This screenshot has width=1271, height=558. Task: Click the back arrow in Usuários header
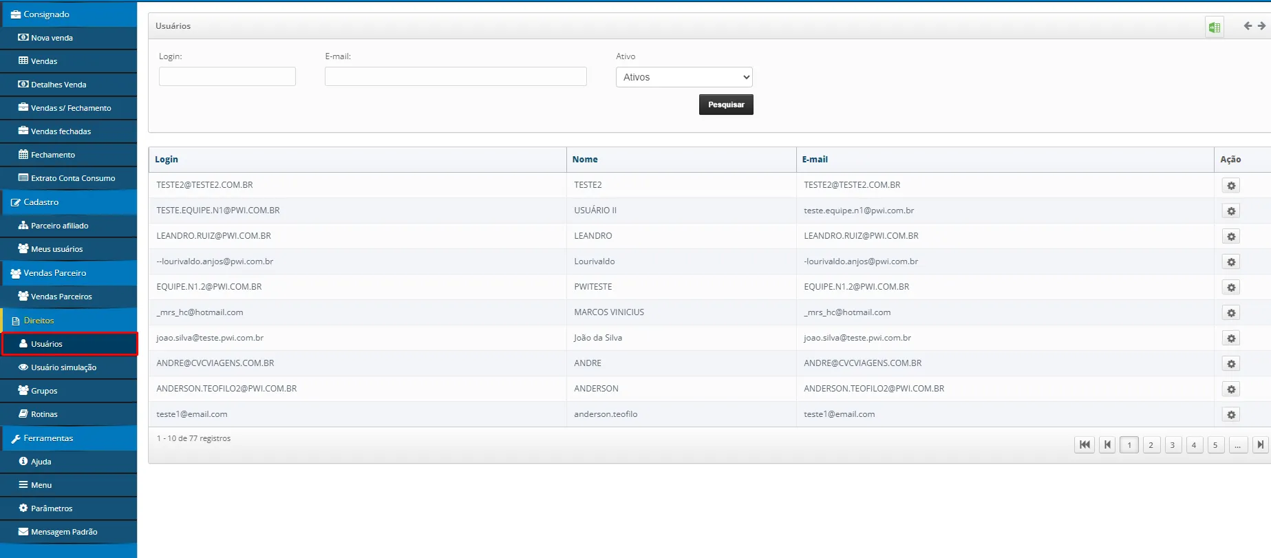[1247, 26]
